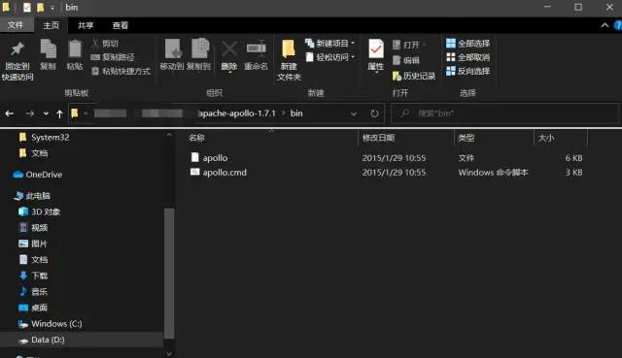
Task: Click Select none
Action: [x=468, y=57]
